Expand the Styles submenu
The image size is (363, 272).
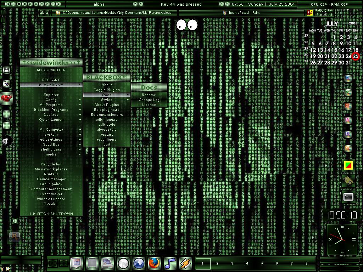click(x=107, y=100)
